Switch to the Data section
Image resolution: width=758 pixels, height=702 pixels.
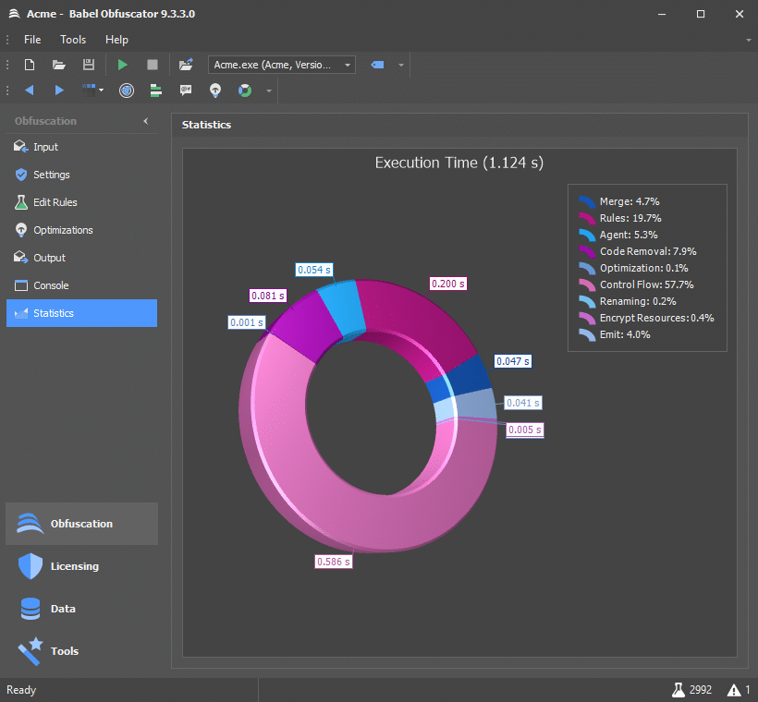81,609
